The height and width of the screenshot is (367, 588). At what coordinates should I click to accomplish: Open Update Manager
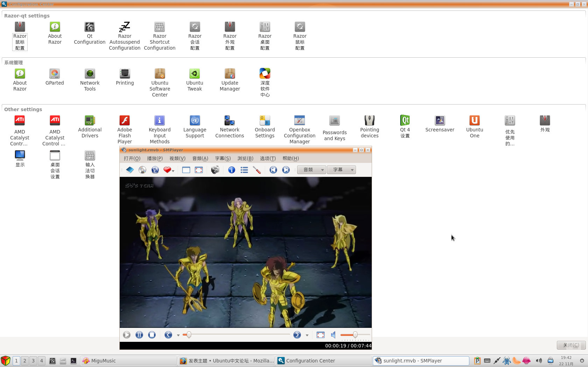230,80
